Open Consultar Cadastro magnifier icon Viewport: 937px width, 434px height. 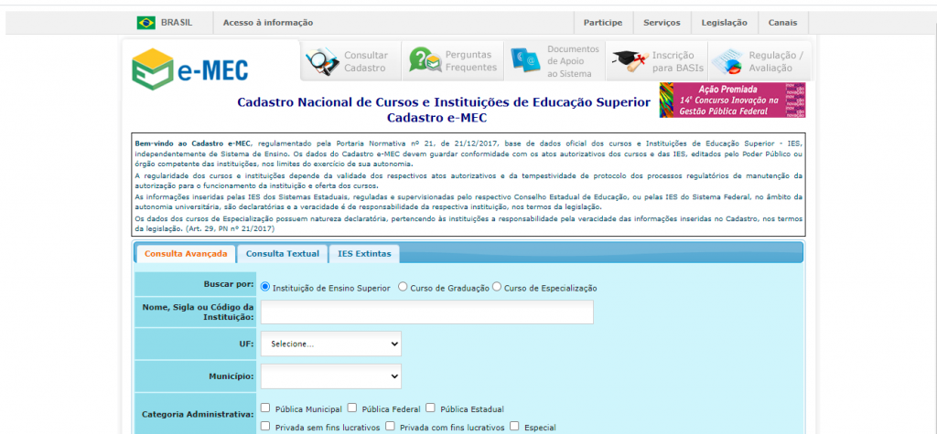(321, 62)
